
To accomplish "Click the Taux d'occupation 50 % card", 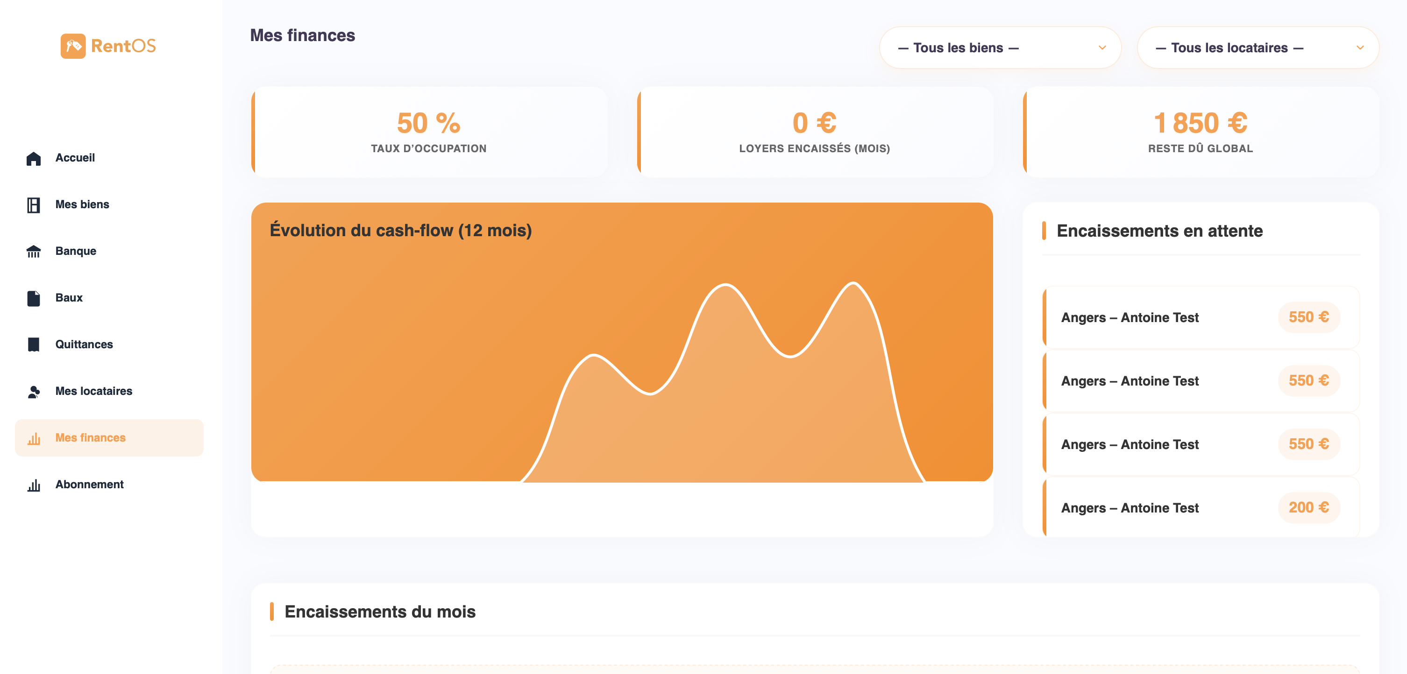I will (429, 132).
